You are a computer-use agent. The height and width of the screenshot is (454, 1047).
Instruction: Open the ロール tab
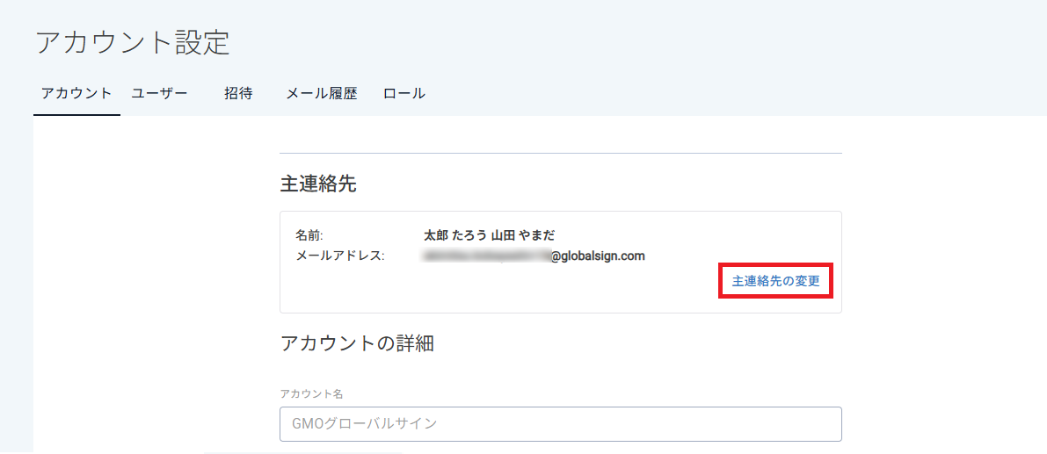404,93
